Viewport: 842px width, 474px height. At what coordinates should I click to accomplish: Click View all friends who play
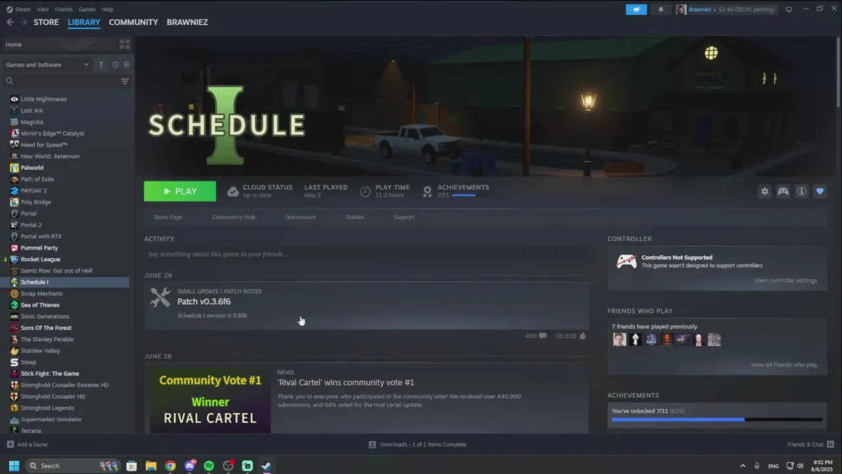coord(784,365)
